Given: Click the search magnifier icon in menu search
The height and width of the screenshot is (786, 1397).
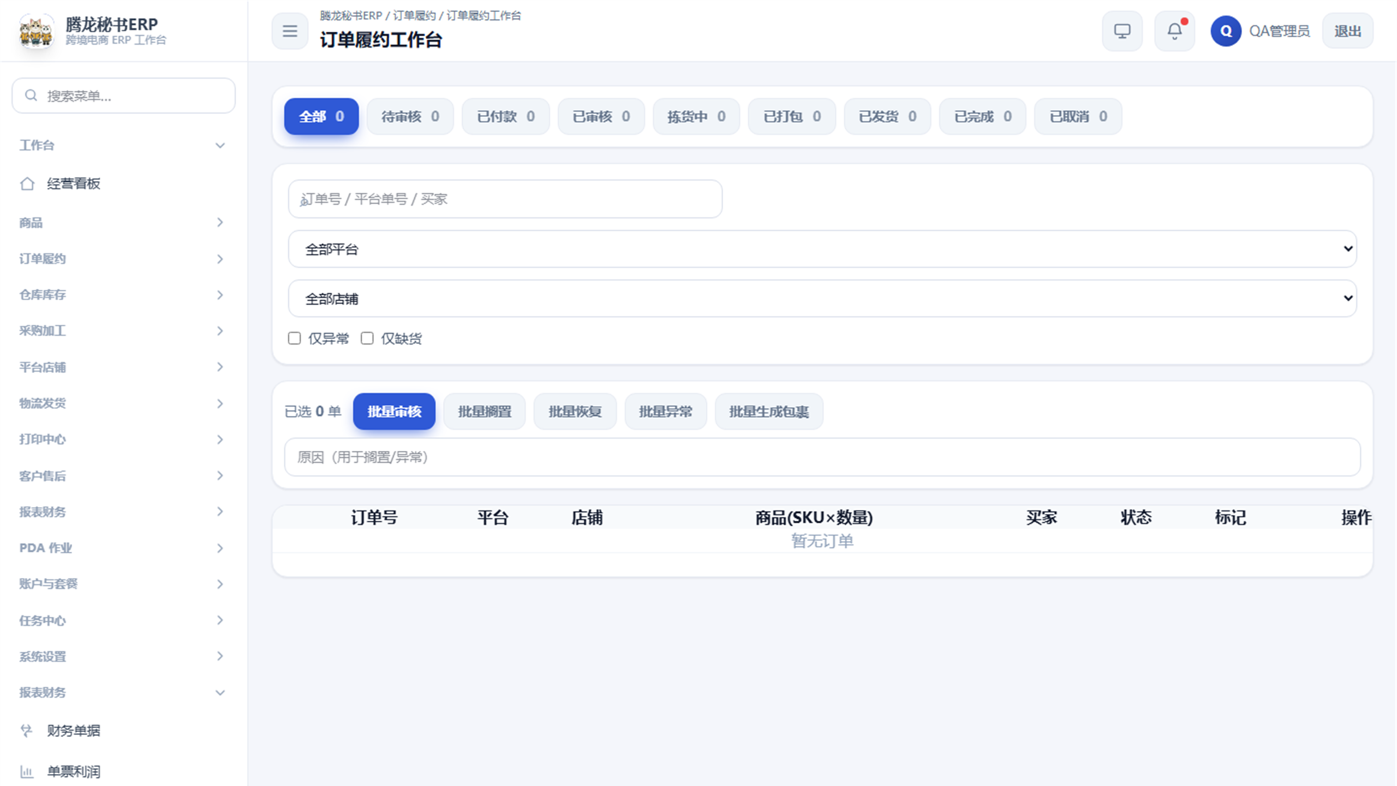Looking at the screenshot, I should pyautogui.click(x=31, y=96).
